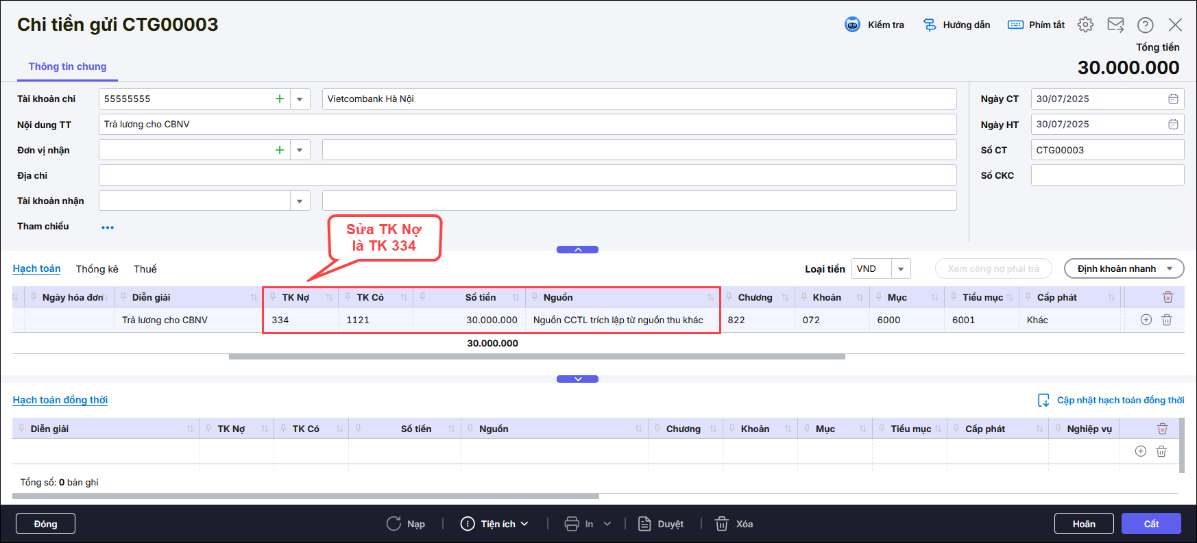
Task: Collapse the general info section
Action: 577,250
